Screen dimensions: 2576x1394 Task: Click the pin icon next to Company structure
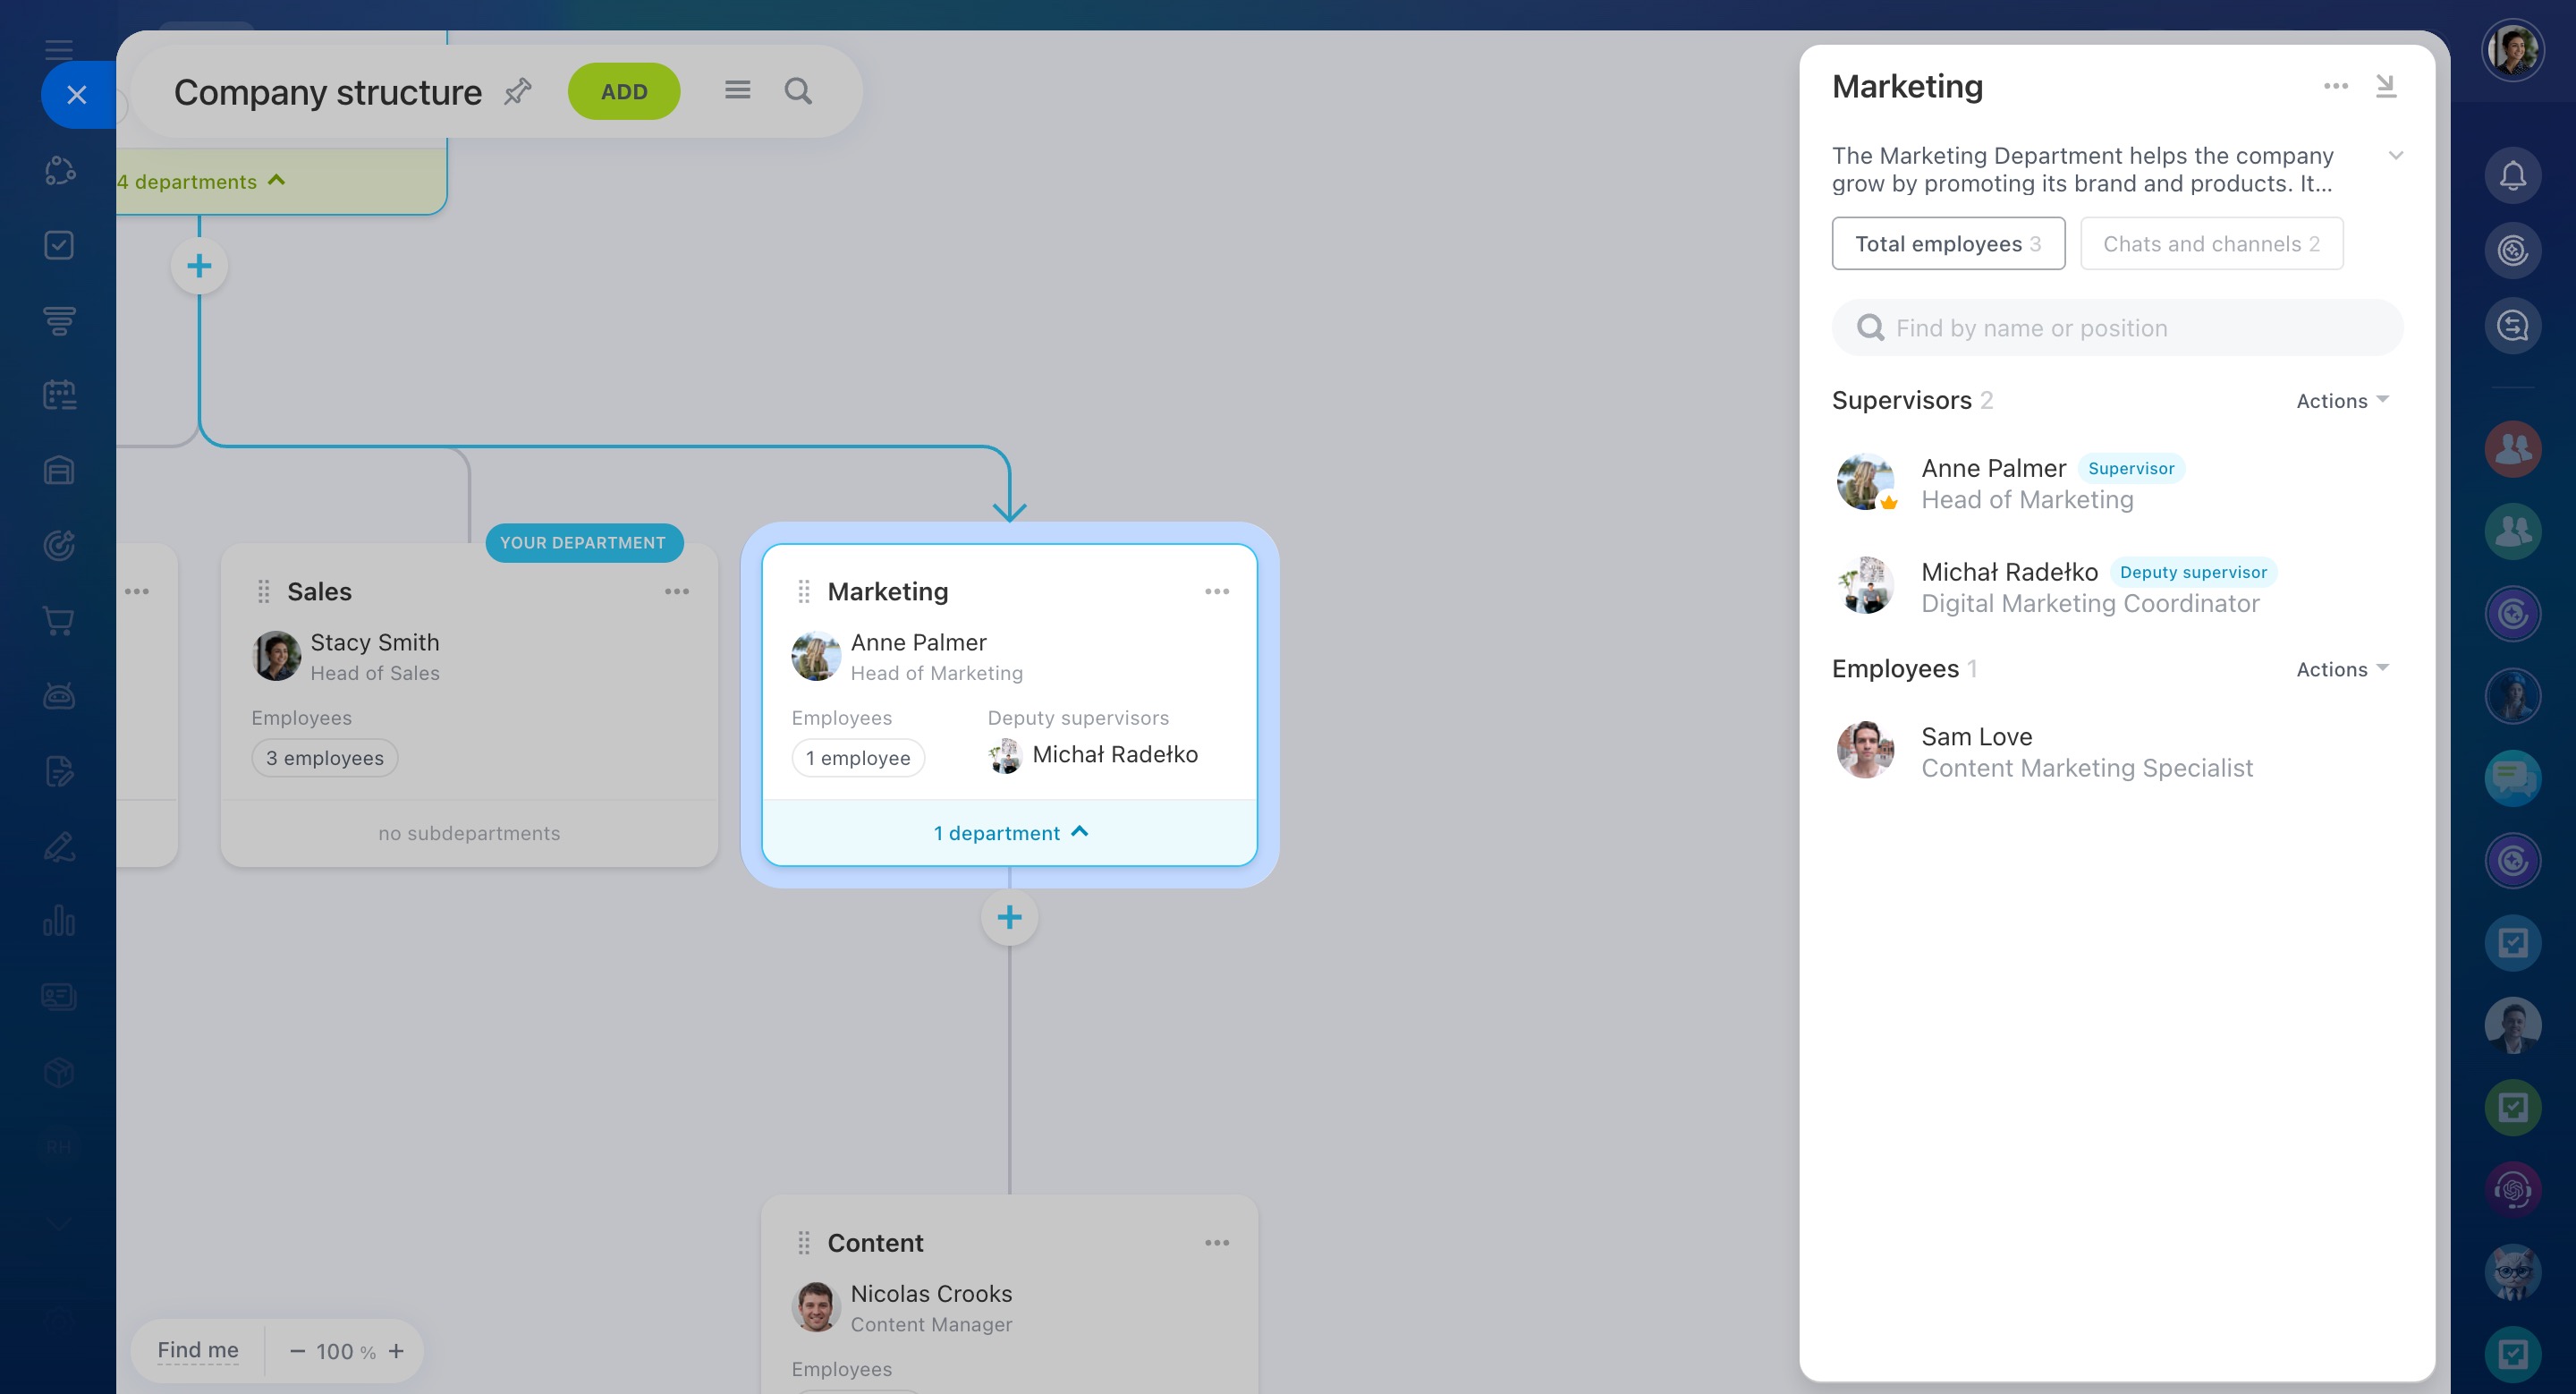517,91
